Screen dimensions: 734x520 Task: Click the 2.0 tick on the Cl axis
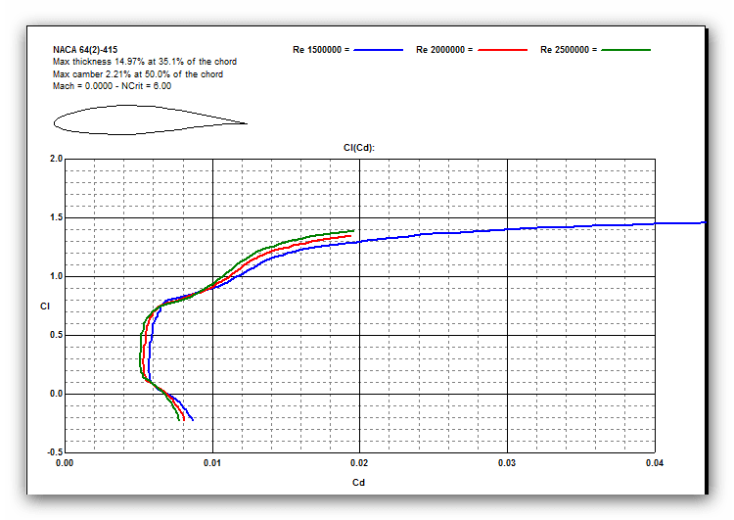56,159
